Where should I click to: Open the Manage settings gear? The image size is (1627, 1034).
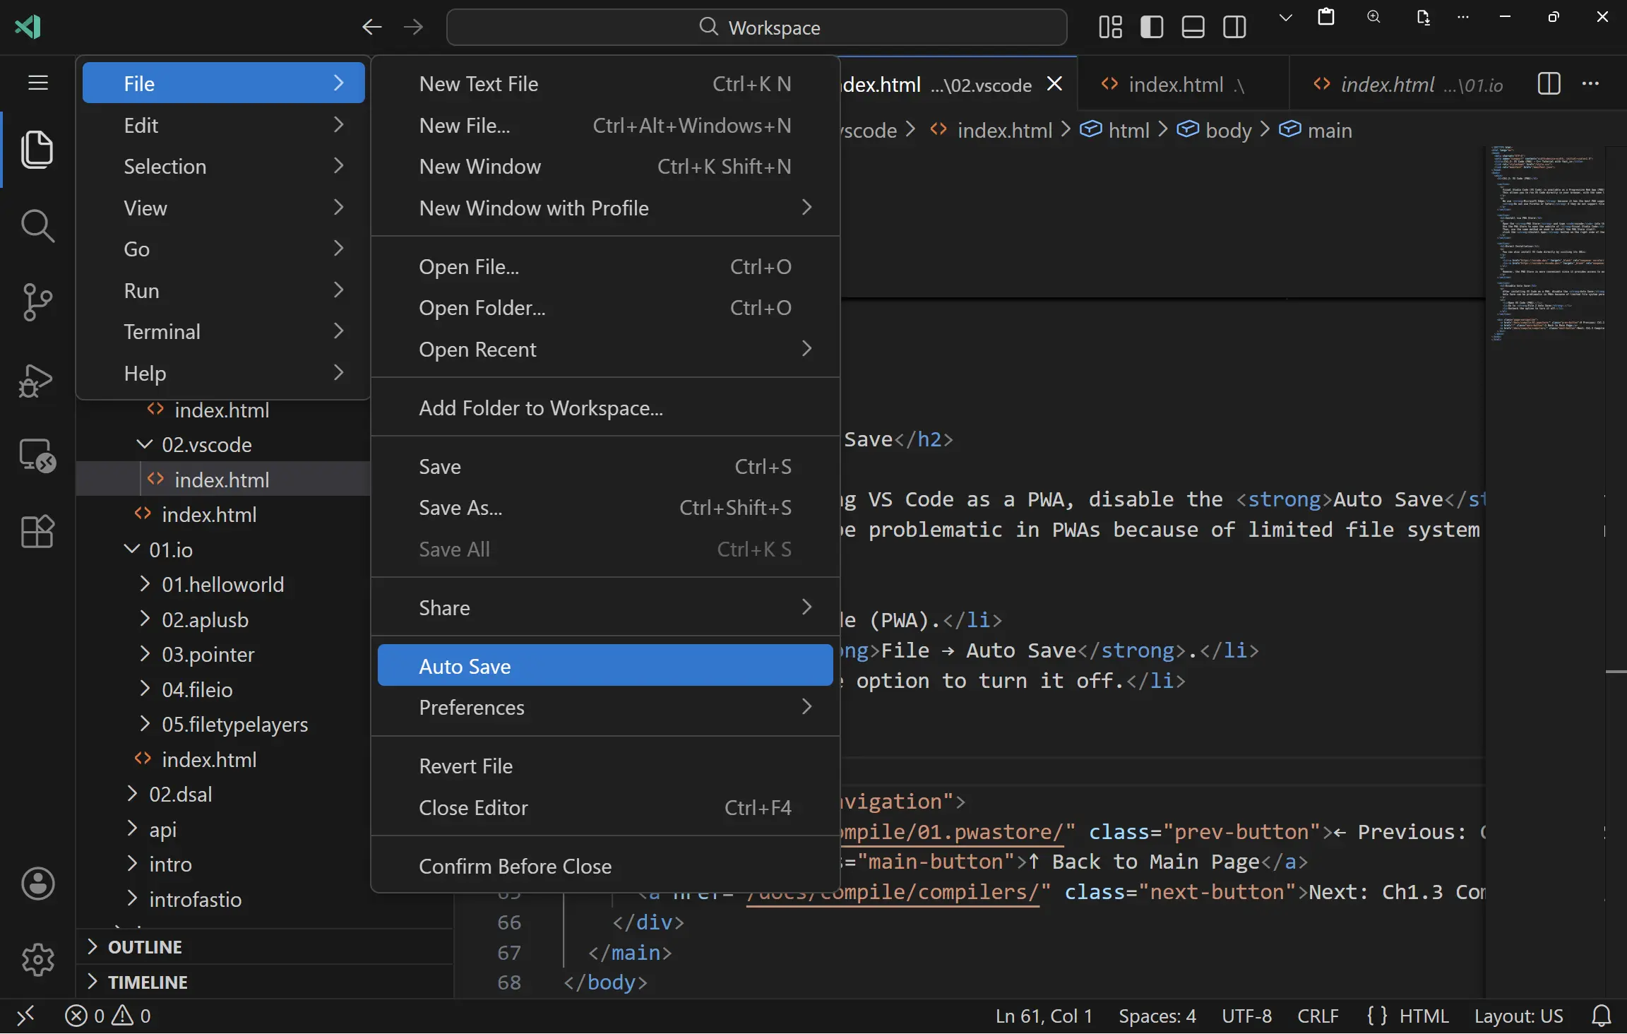tap(37, 959)
